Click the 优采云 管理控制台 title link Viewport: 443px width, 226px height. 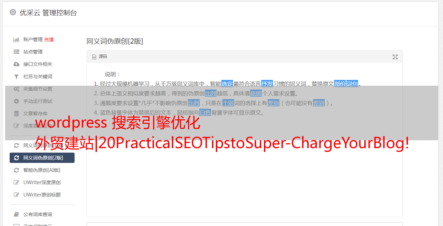(48, 13)
